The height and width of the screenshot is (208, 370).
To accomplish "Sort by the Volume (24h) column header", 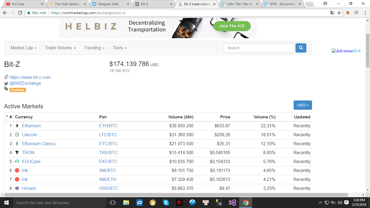I will coord(181,117).
